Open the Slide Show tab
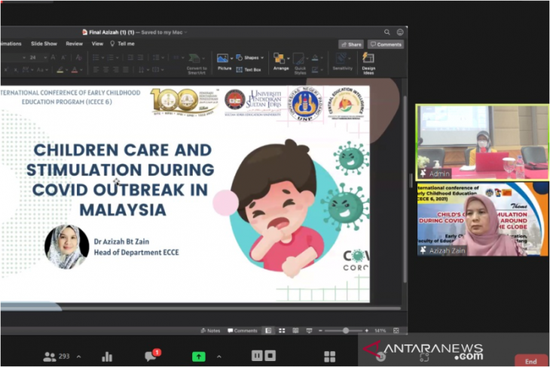The image size is (550, 367). point(44,44)
